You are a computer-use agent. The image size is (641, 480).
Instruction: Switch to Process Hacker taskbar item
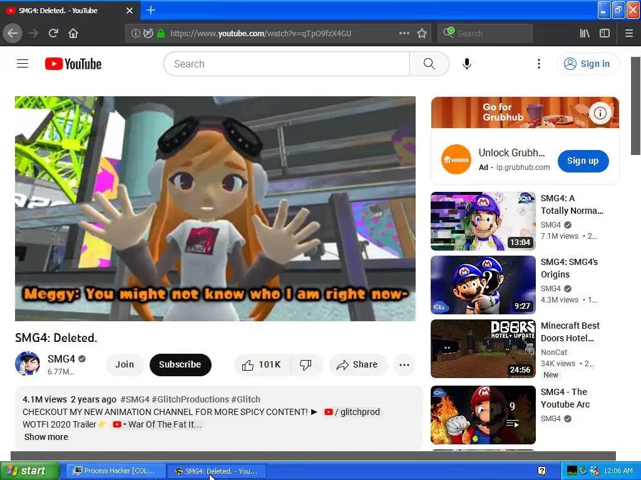tap(116, 471)
